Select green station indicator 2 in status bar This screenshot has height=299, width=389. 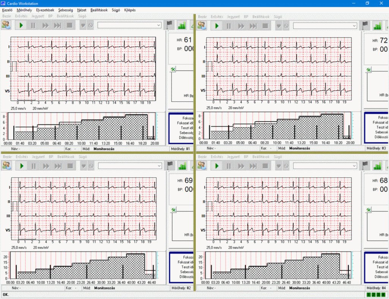tap(373, 294)
